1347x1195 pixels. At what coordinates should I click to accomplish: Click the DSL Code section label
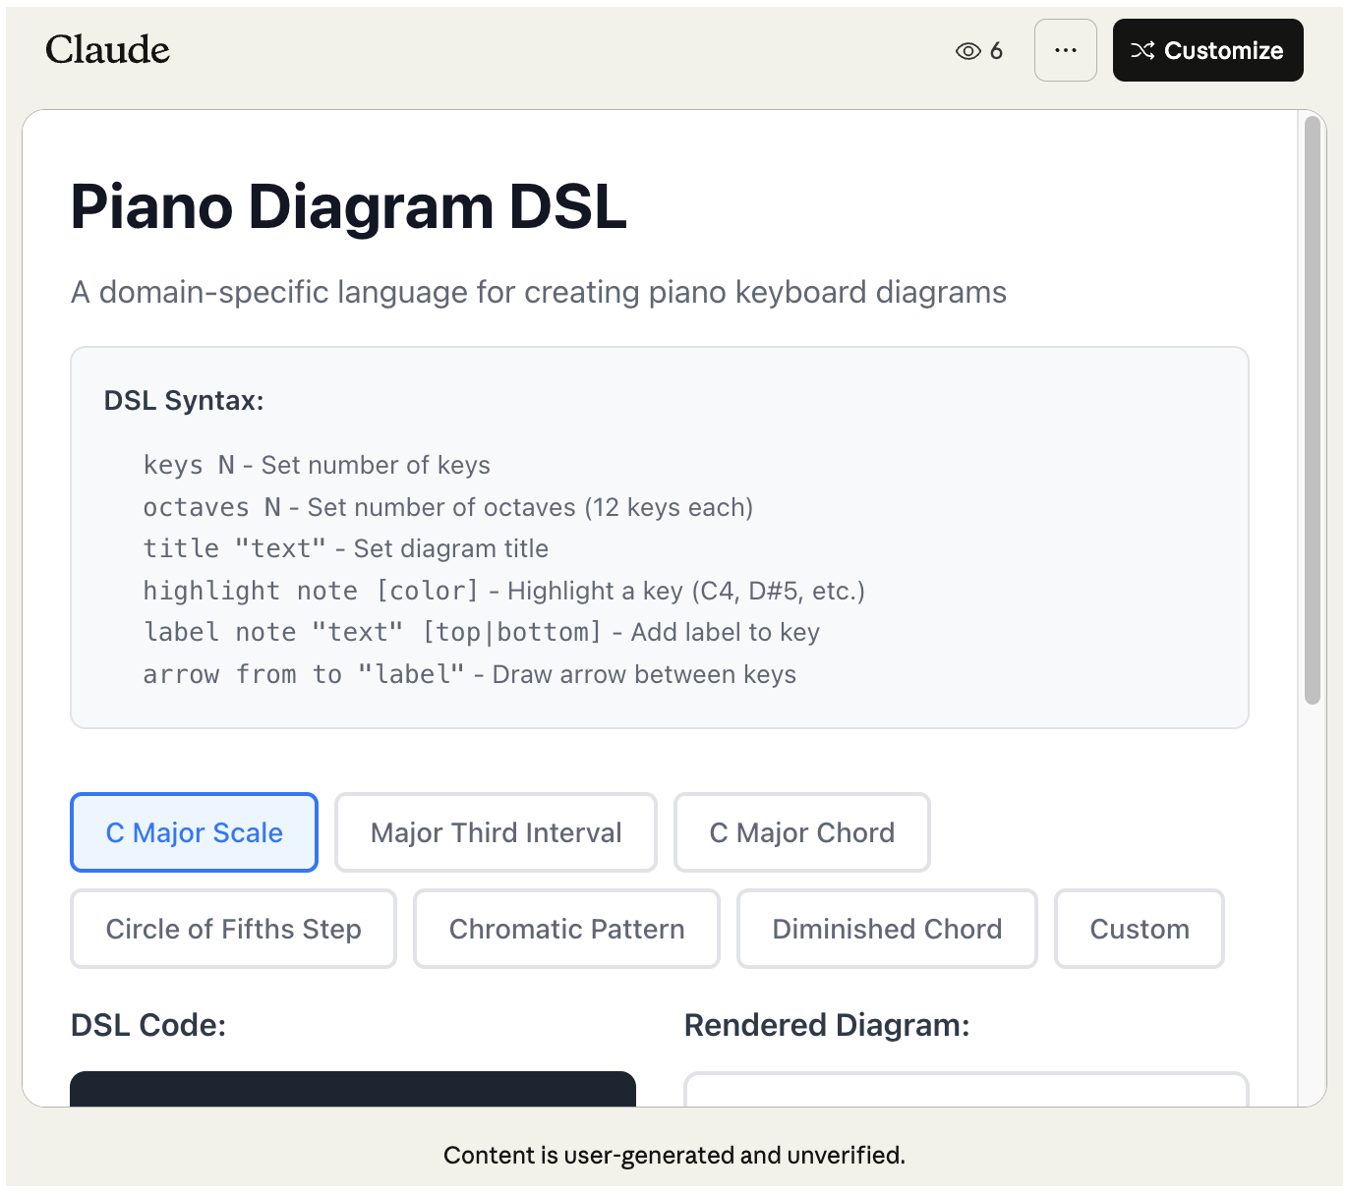coord(148,1025)
